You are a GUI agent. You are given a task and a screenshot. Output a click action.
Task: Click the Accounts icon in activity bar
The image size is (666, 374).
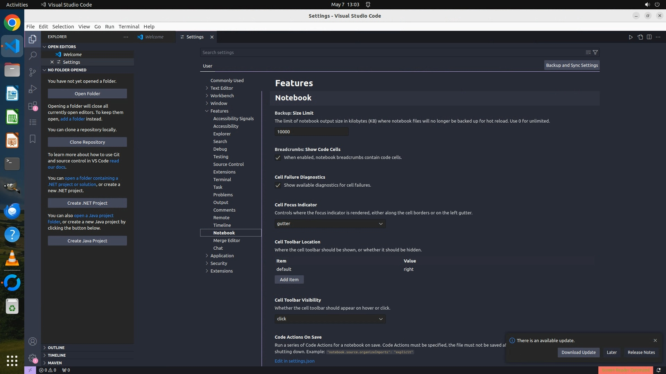coord(33,341)
